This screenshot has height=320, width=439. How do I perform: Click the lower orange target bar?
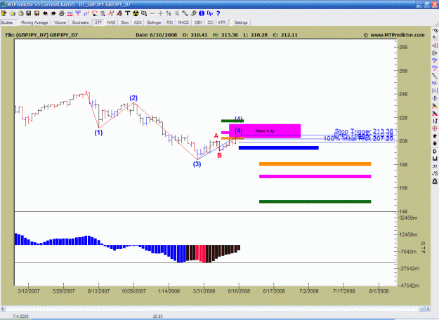(x=315, y=164)
